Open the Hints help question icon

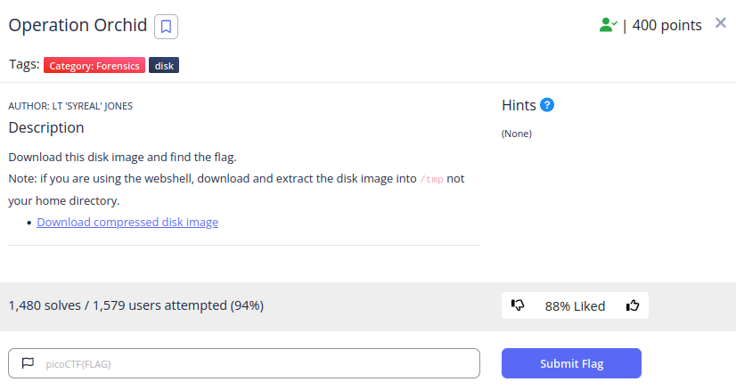click(x=547, y=105)
